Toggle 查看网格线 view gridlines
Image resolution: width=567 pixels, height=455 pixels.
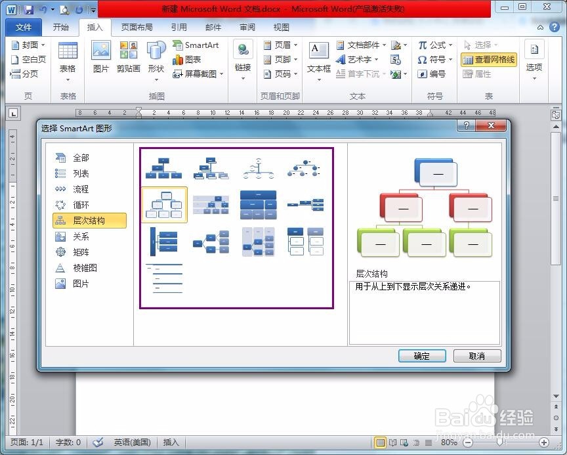[489, 60]
